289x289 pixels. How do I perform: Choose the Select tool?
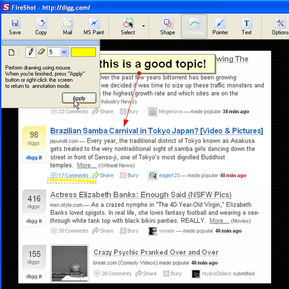click(128, 26)
